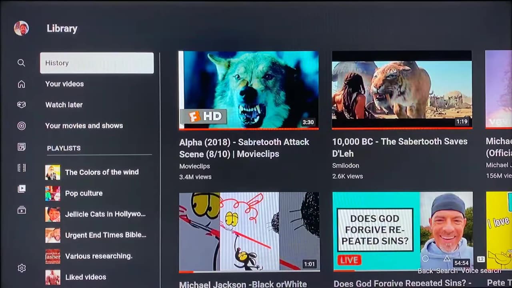Click the Fandango HD logo badge
This screenshot has height=288, width=512.
click(204, 116)
